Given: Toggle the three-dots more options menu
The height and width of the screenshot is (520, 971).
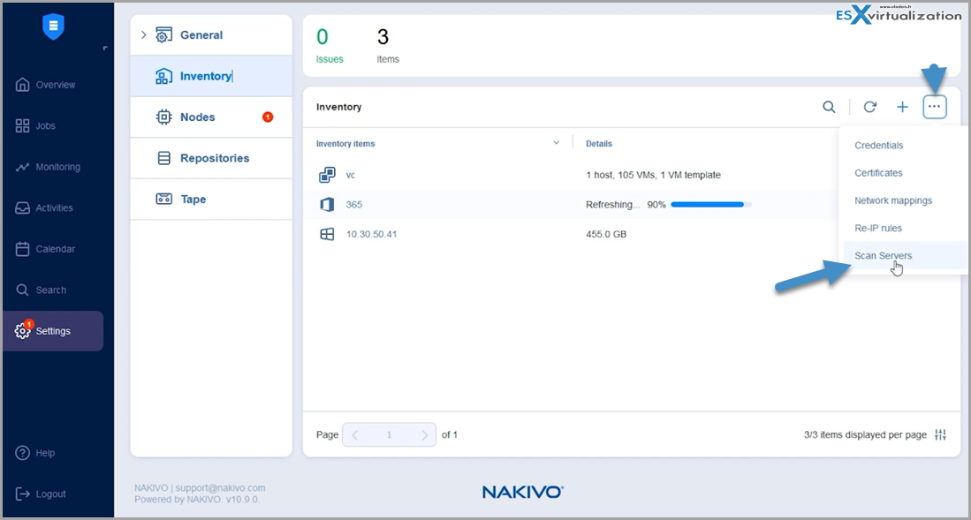Looking at the screenshot, I should pyautogui.click(x=935, y=107).
